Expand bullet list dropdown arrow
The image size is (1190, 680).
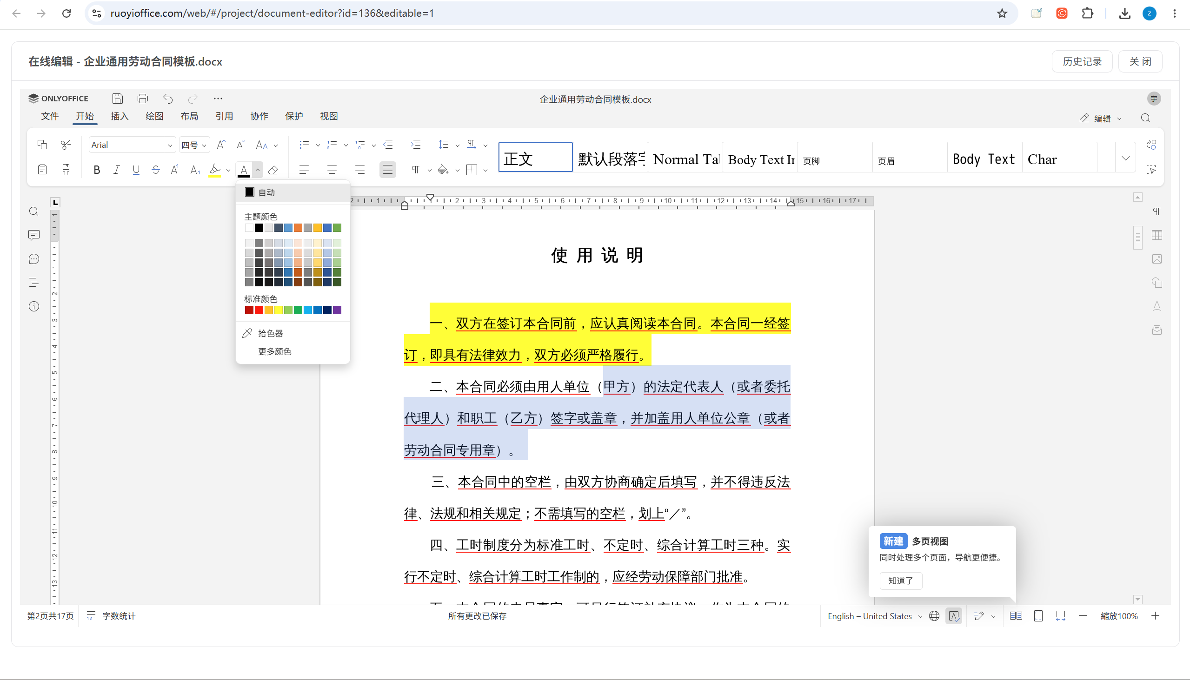click(318, 145)
